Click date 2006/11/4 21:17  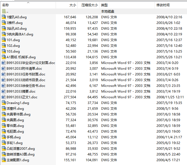[x=169, y=137]
